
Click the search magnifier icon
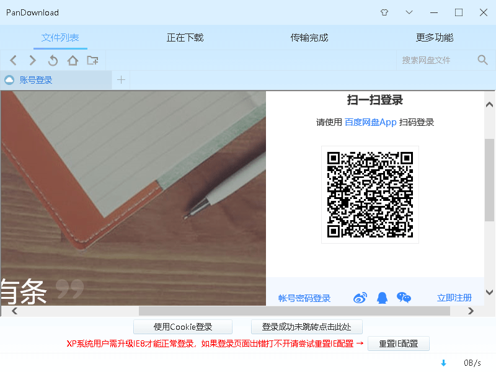click(483, 60)
